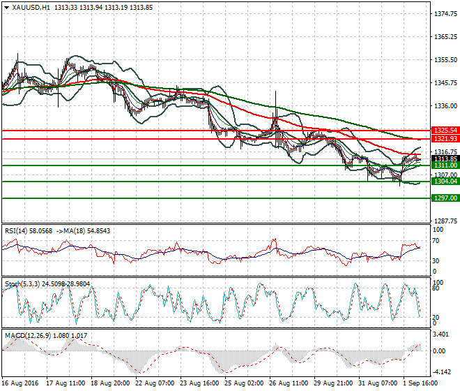Select the 1304.04 support price label

pyautogui.click(x=445, y=182)
